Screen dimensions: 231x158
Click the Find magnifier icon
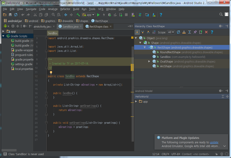point(53,15)
